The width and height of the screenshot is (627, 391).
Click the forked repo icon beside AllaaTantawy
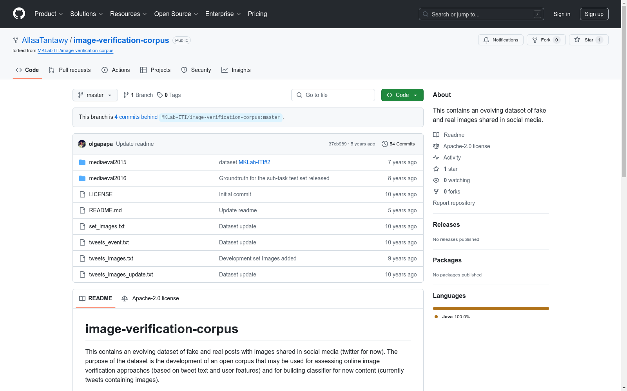(x=16, y=40)
